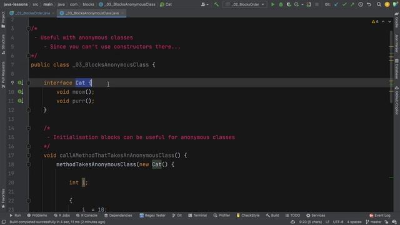
Task: Open the user account dropdown
Action: coord(204,4)
